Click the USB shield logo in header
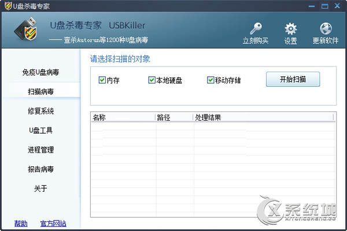 [26, 29]
